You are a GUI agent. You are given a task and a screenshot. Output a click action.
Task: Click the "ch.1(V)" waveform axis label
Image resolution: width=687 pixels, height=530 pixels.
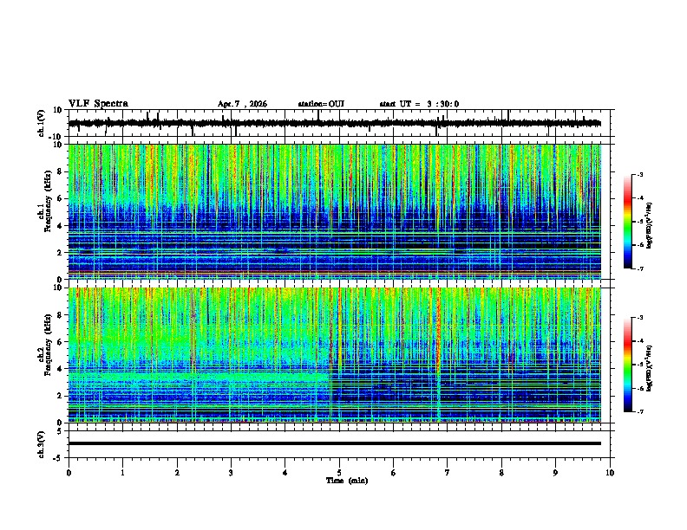tap(42, 123)
